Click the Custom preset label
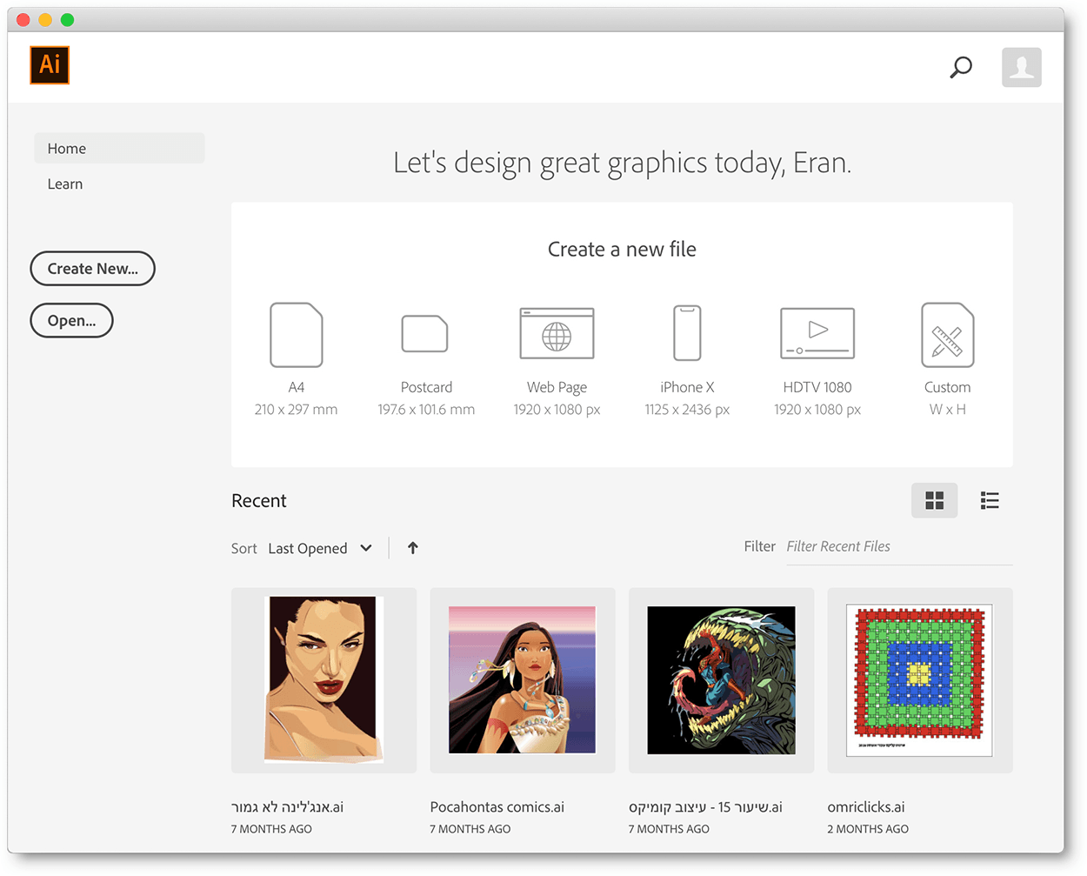Image resolution: width=1087 pixels, height=876 pixels. tap(948, 387)
